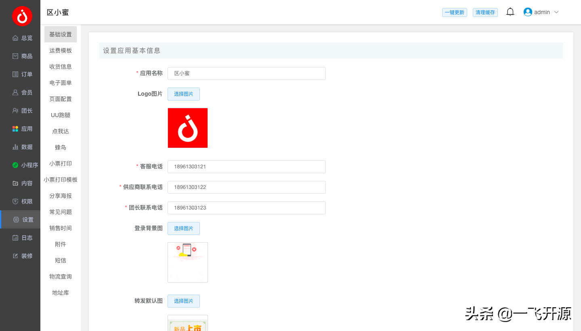Screen dimensions: 581x331
Task: Click the 团长 group icon
Action: (15, 111)
